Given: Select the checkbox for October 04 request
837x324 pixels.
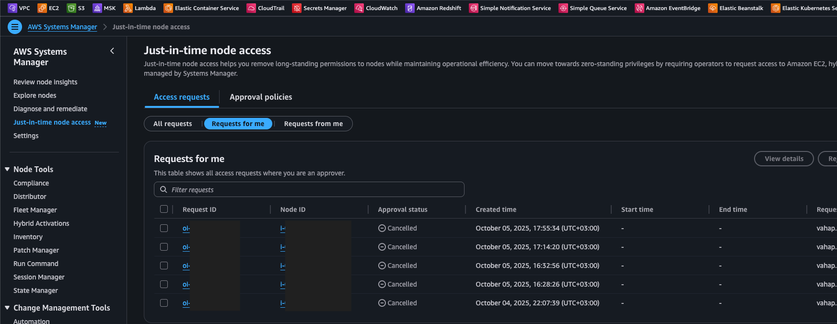Looking at the screenshot, I should click(164, 303).
